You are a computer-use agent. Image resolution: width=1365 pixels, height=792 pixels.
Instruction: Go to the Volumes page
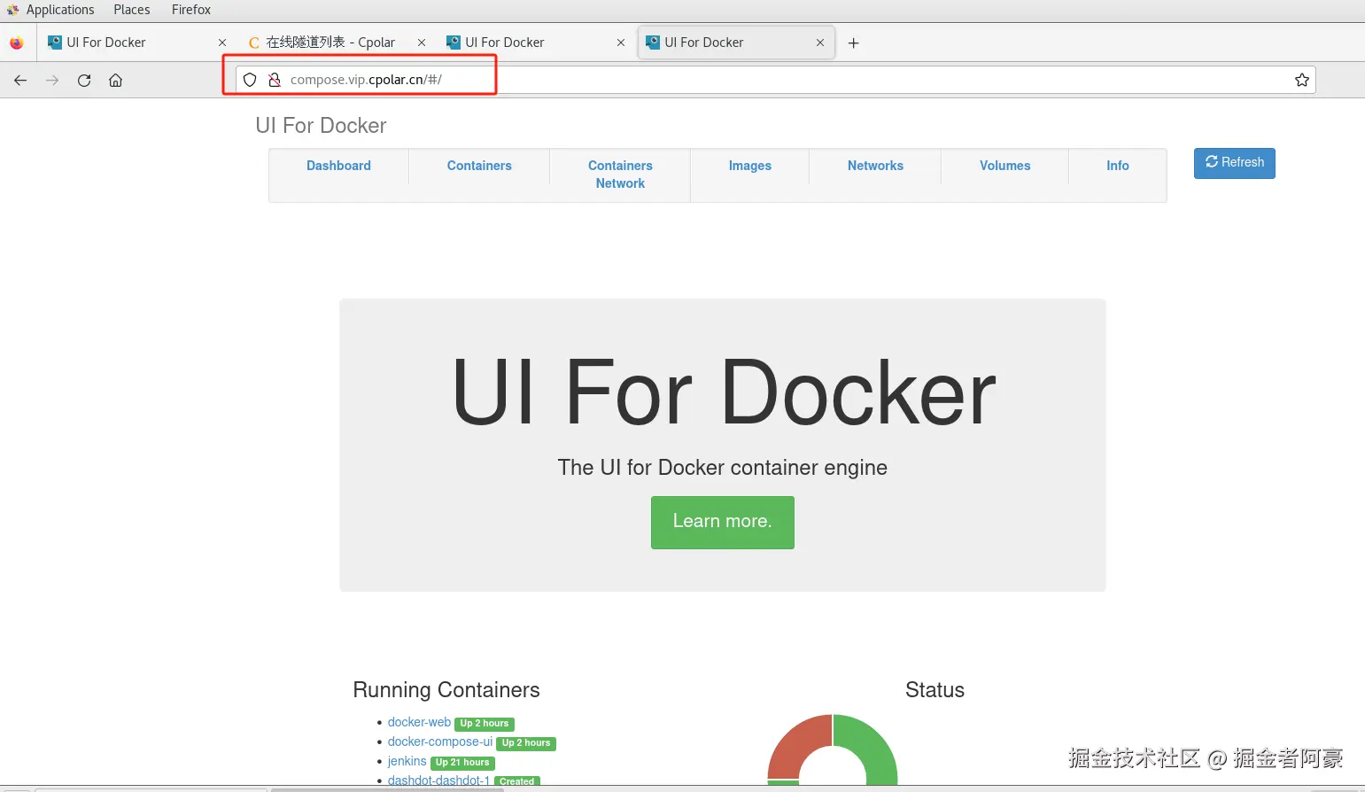[1005, 166]
